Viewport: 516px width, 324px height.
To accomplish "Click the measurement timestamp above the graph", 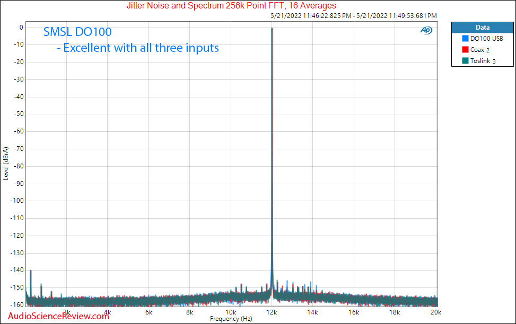I will (353, 16).
